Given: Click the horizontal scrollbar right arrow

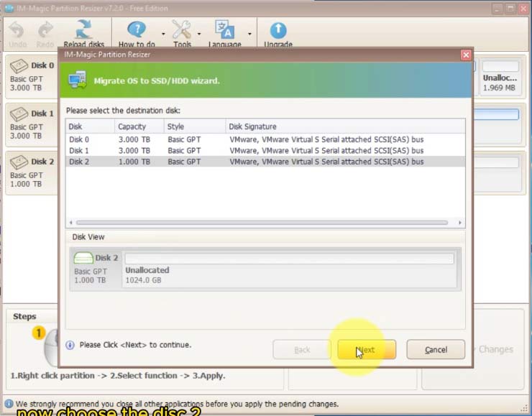Looking at the screenshot, I should [459, 223].
